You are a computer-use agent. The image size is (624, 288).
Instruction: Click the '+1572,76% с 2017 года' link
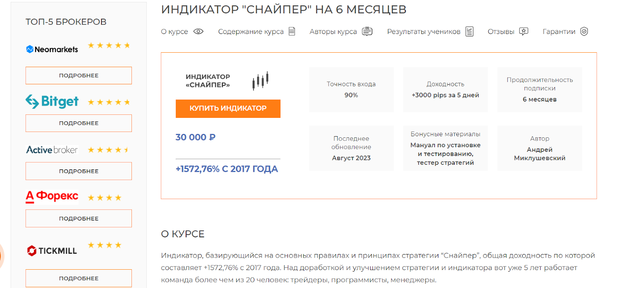coord(227,169)
